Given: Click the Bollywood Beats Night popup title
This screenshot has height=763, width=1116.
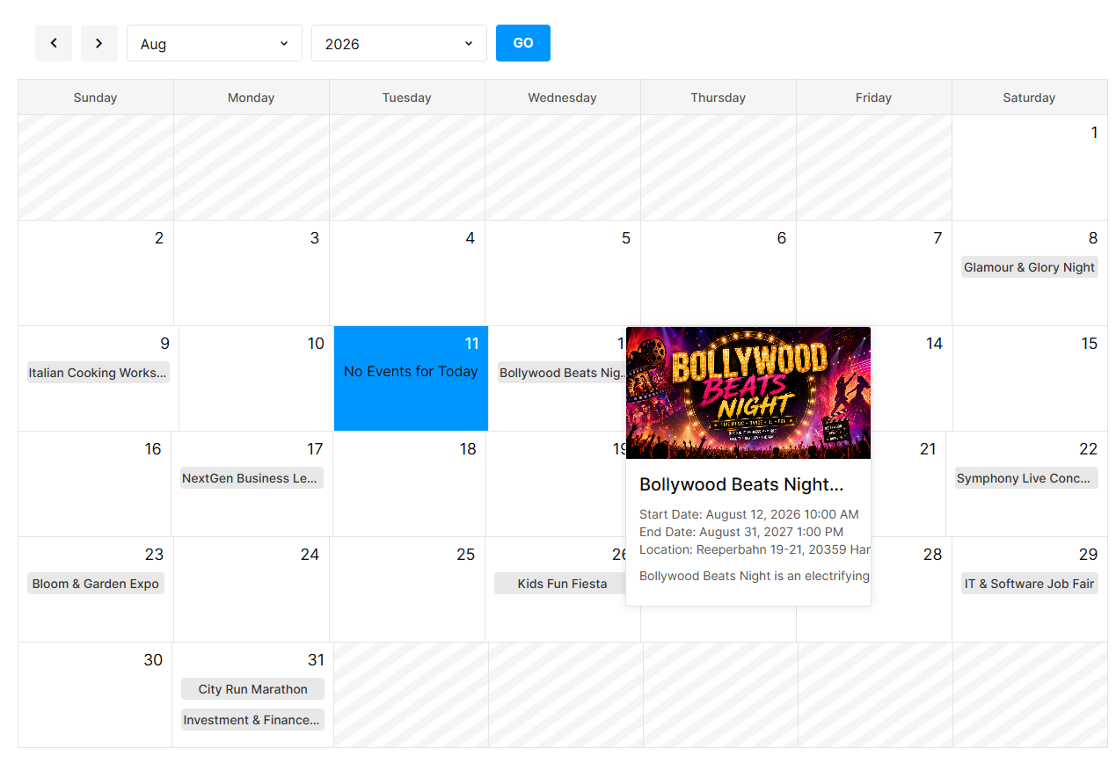Looking at the screenshot, I should click(x=741, y=484).
